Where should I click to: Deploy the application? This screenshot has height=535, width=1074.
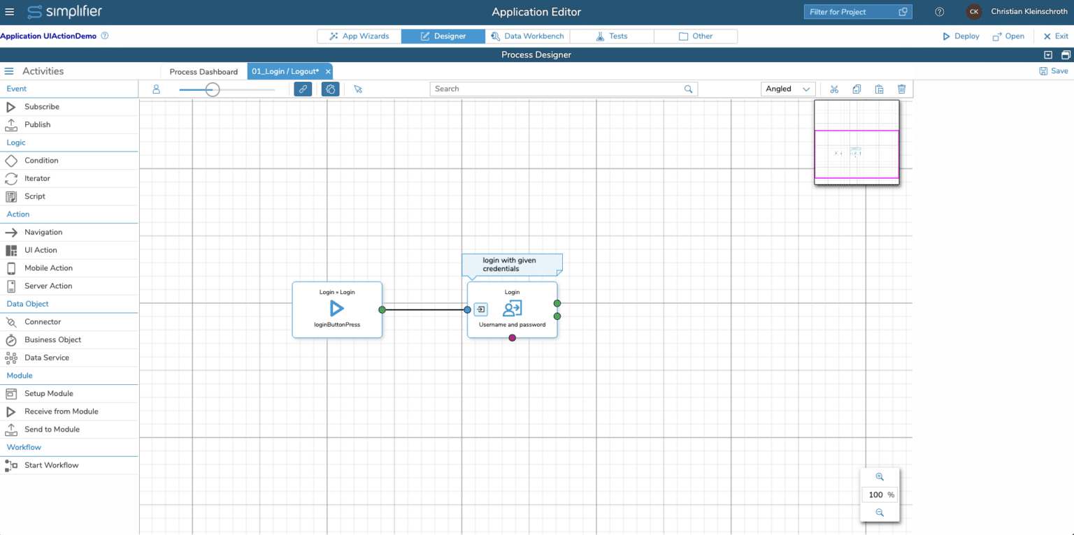pyautogui.click(x=961, y=36)
